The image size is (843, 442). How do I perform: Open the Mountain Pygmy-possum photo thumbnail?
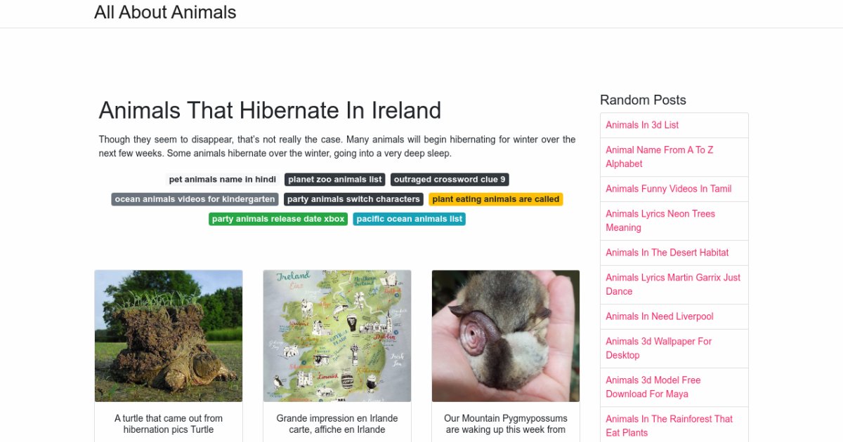click(x=506, y=336)
